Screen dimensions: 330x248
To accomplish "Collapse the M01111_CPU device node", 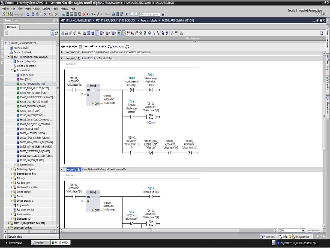I will pos(9,57).
